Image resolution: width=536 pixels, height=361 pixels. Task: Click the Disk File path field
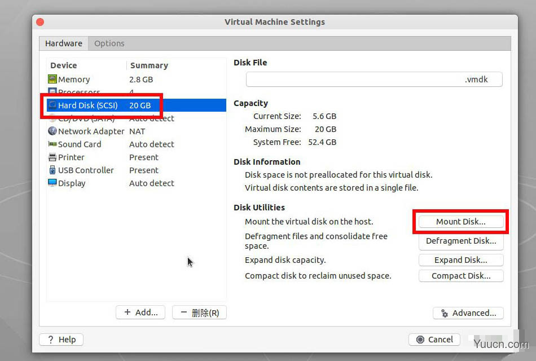tap(374, 80)
